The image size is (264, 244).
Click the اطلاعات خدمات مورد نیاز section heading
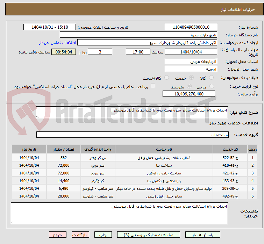click(234, 123)
